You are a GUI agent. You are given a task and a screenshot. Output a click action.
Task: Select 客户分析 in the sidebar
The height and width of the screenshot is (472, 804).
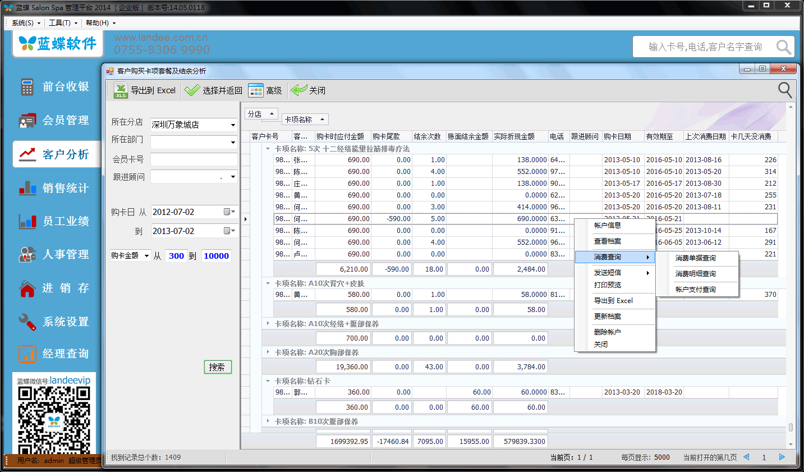coord(56,154)
